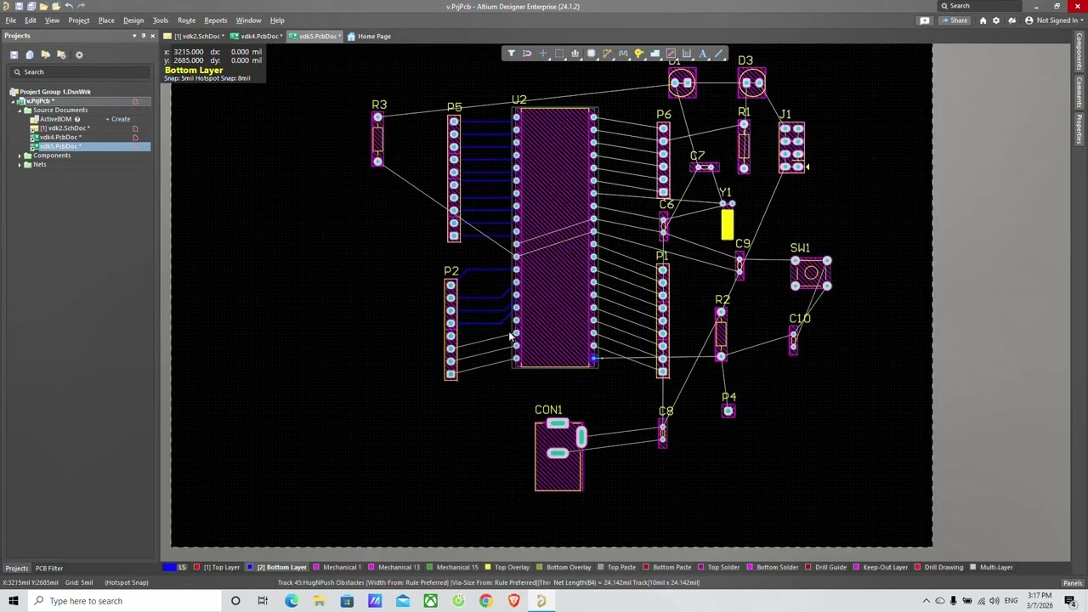This screenshot has width=1088, height=612.
Task: Select the track length tuning tool
Action: tap(623, 54)
